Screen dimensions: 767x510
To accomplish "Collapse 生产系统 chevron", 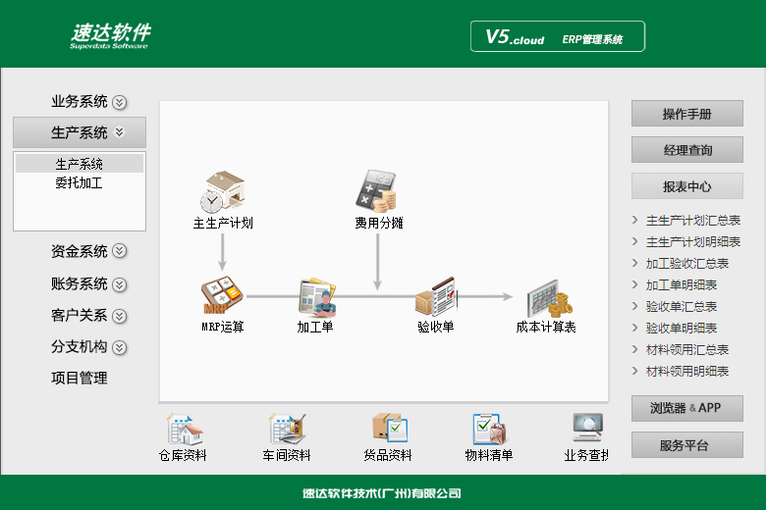I will (x=120, y=131).
